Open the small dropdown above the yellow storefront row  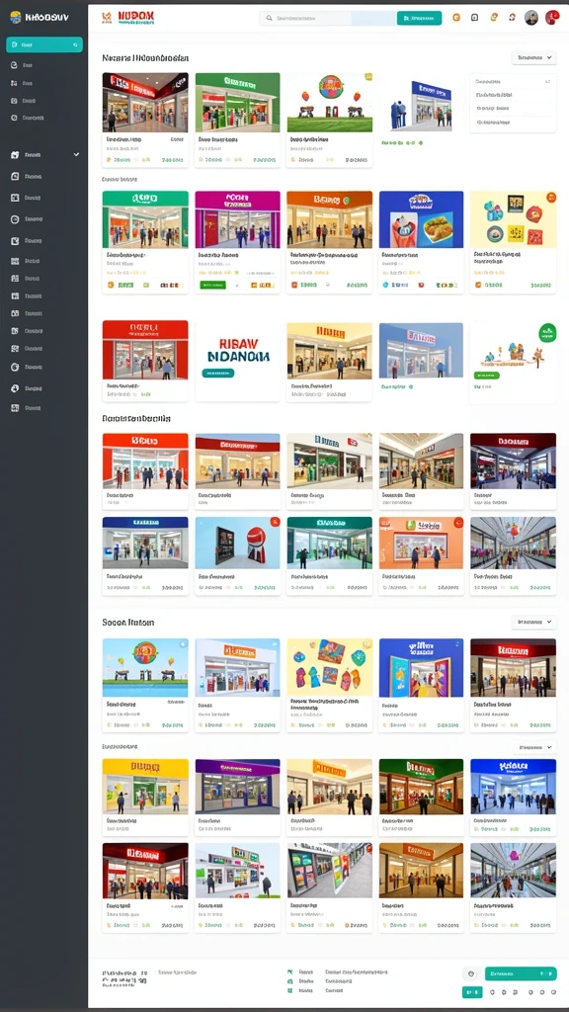534,747
